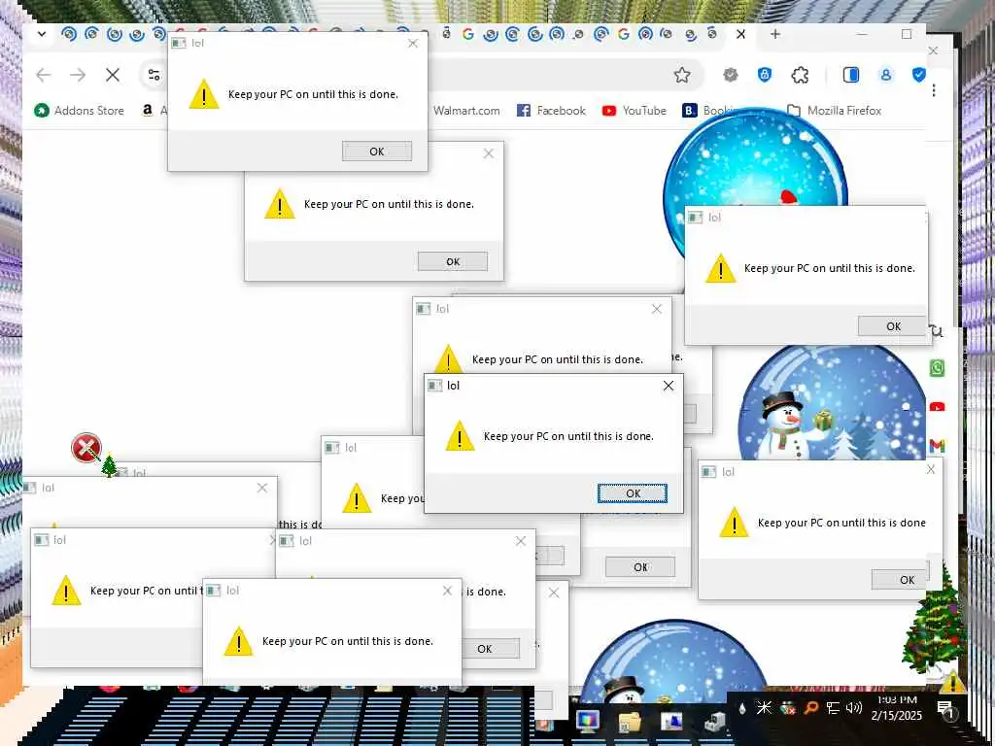Open the site information tune icon
The image size is (995, 746).
click(x=154, y=76)
